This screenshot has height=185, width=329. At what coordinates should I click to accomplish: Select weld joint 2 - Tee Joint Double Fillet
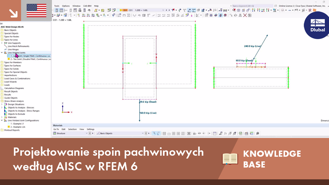(29, 59)
